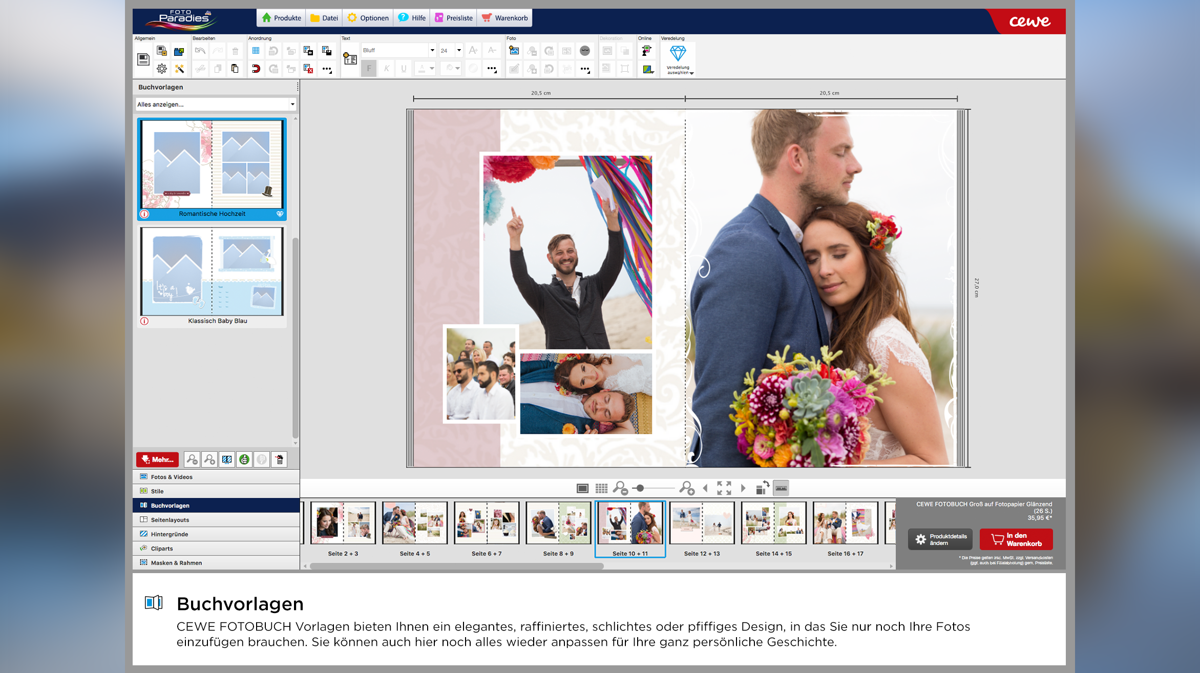Click the add photo icon in Foto
1200x673 pixels.
tap(514, 51)
